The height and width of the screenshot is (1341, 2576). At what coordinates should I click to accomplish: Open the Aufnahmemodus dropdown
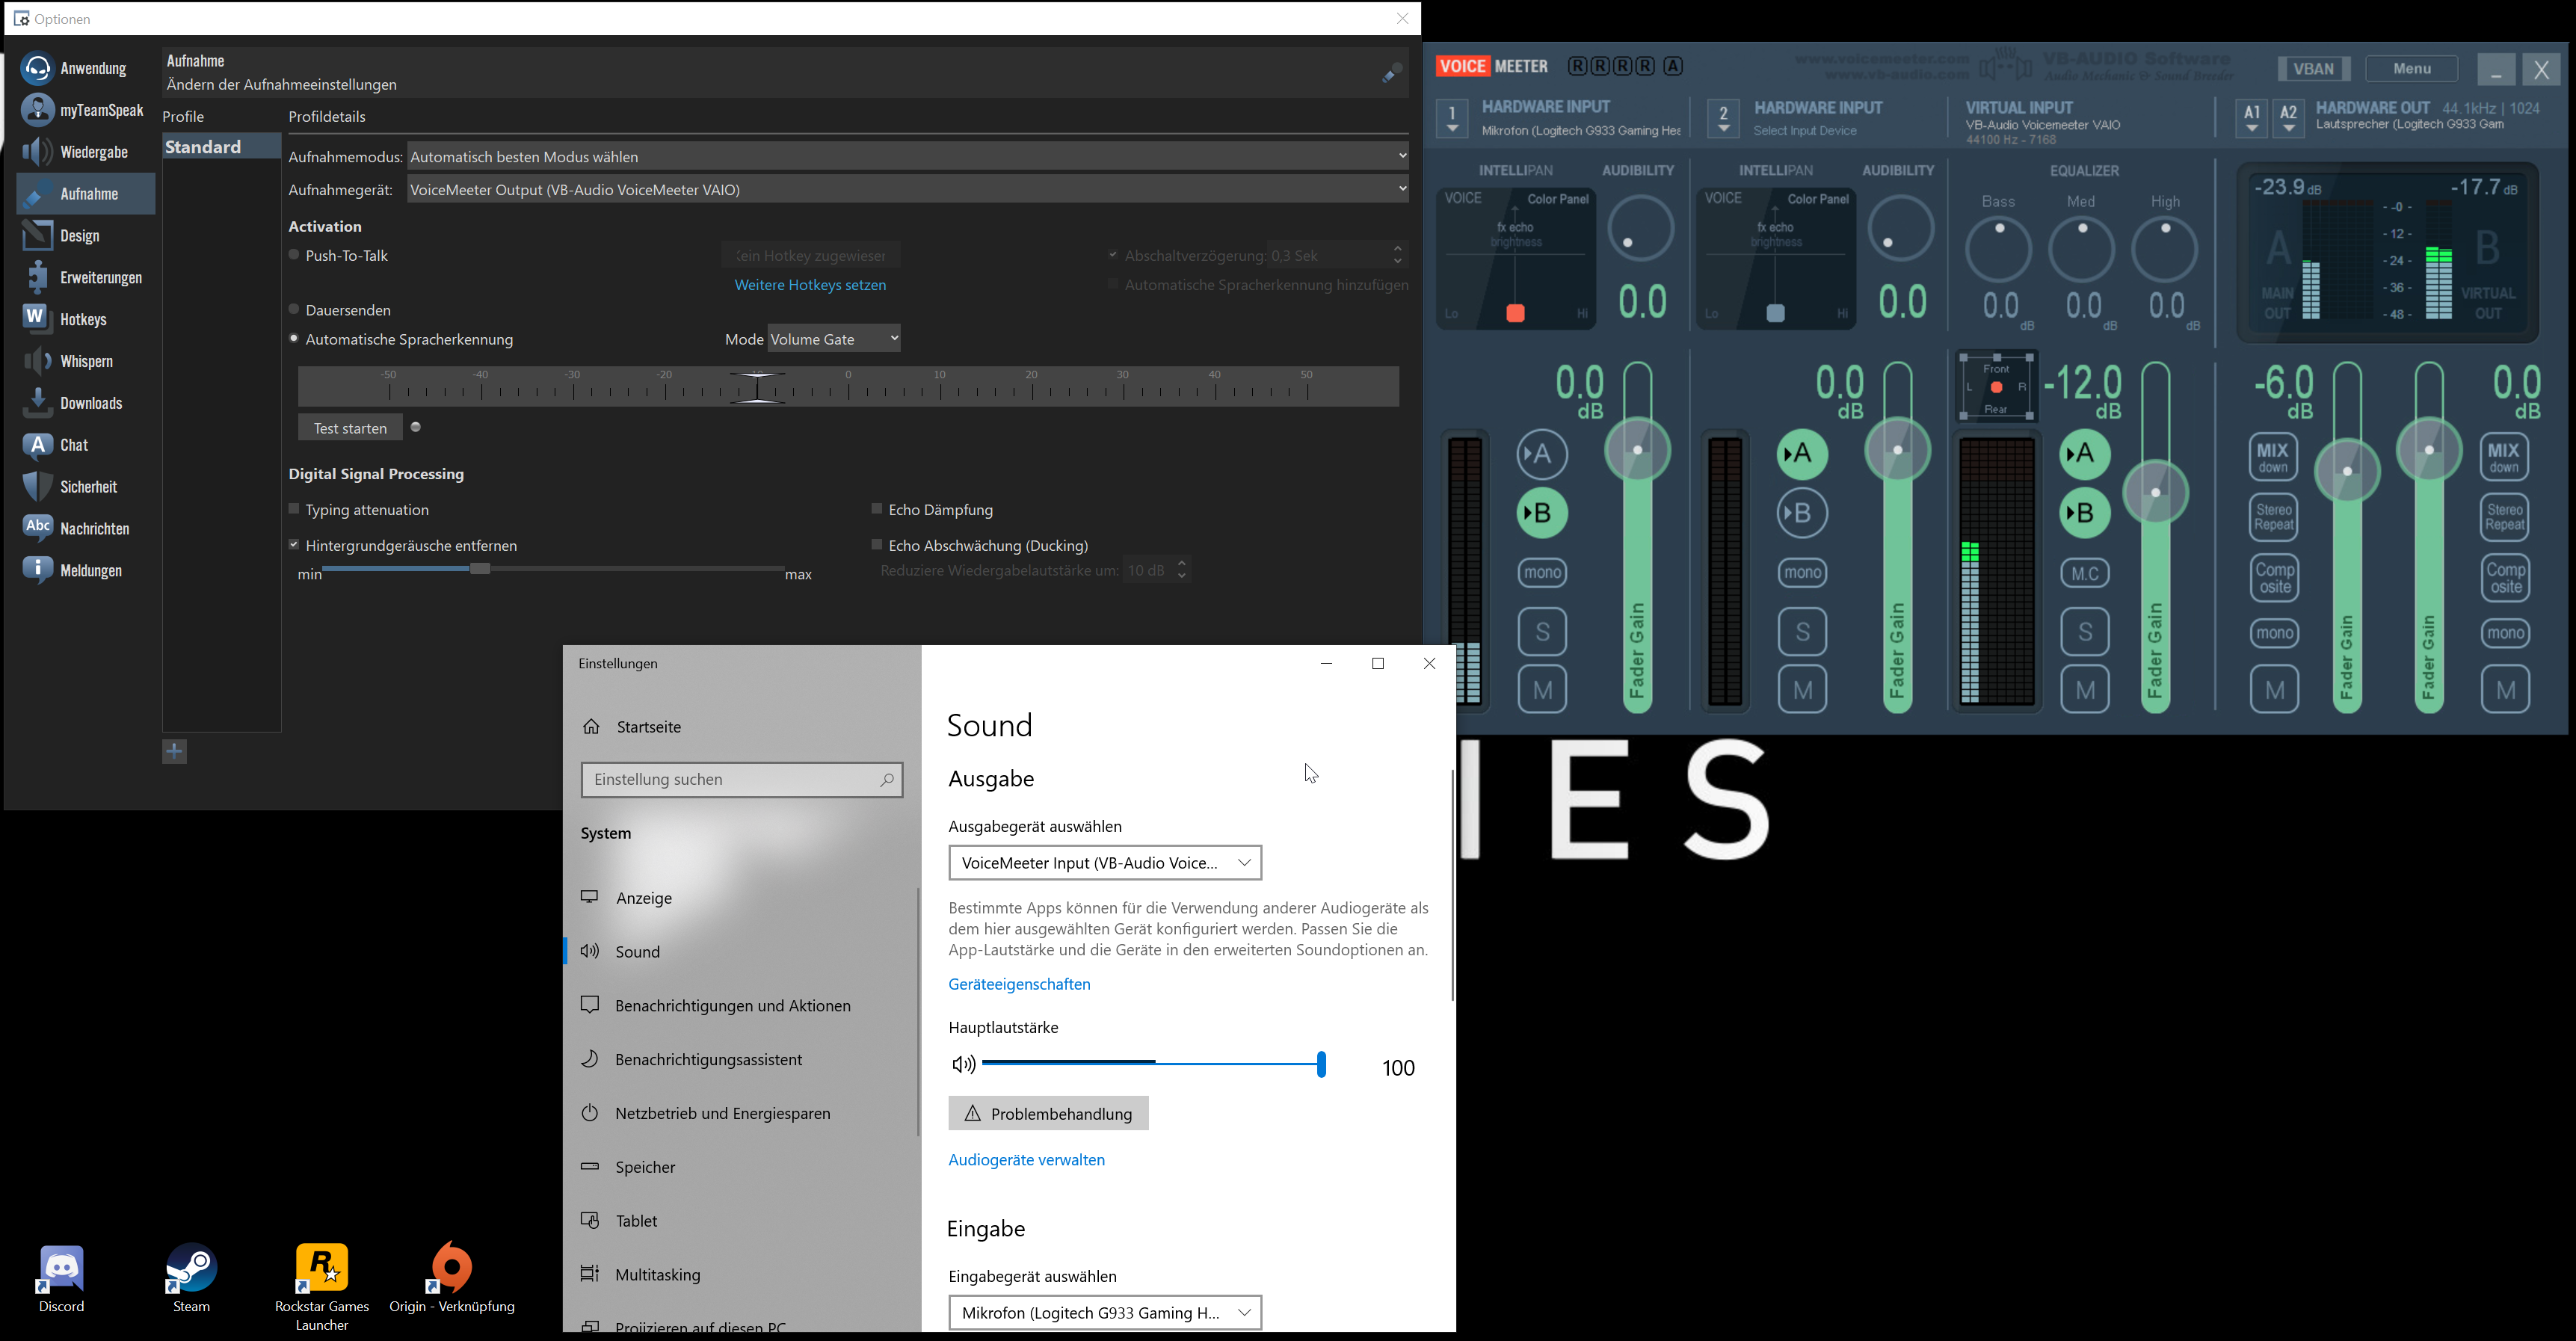[908, 156]
